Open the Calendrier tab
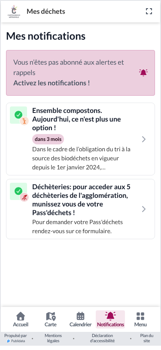The width and height of the screenshot is (161, 350). pos(81,319)
